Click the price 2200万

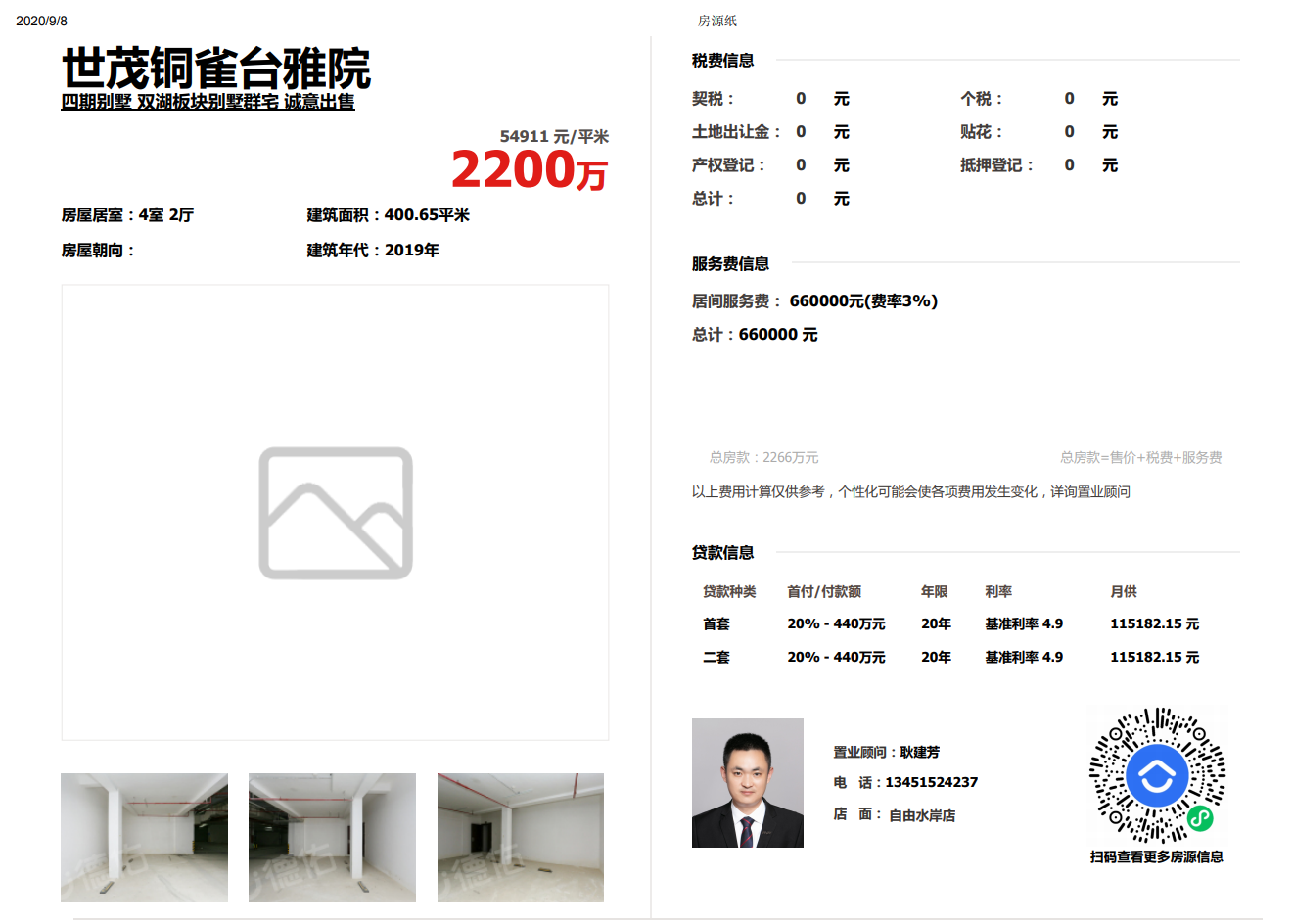tap(530, 169)
